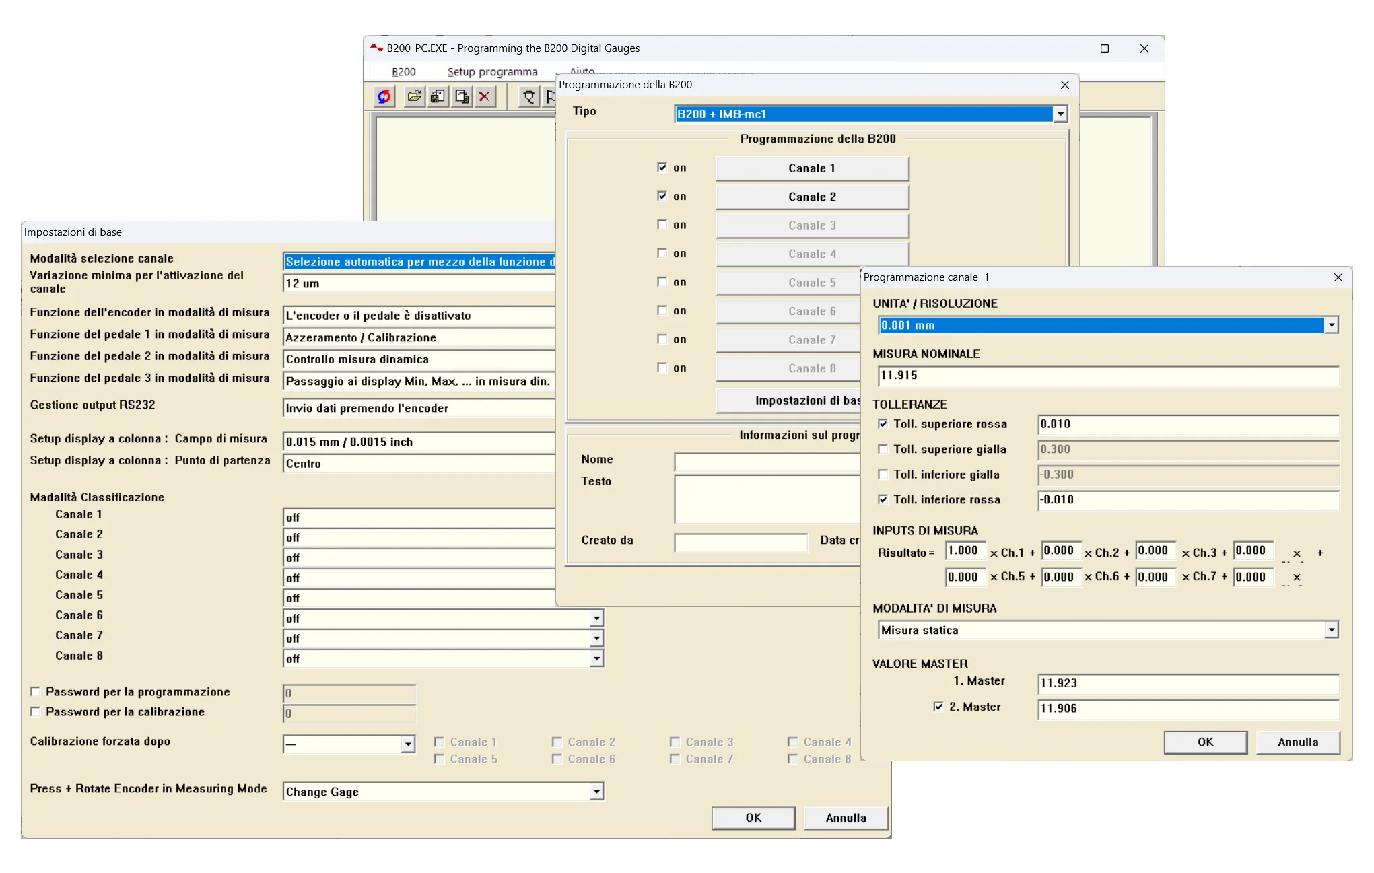Click the Toll. superiore rossa value field
Viewport: 1374px width, 873px height.
(1188, 424)
